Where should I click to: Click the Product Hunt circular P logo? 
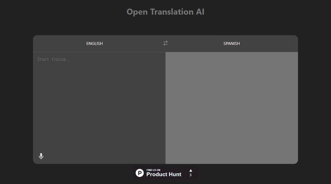pos(140,173)
